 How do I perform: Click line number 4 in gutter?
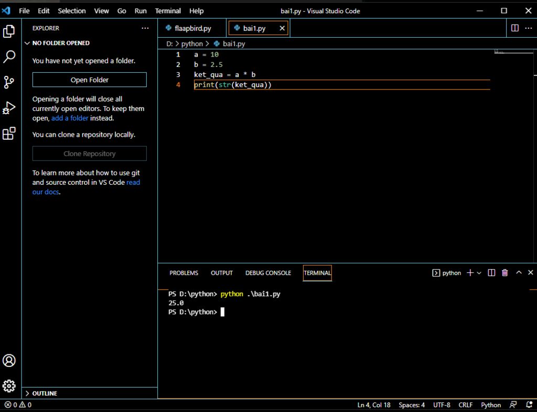(x=178, y=84)
